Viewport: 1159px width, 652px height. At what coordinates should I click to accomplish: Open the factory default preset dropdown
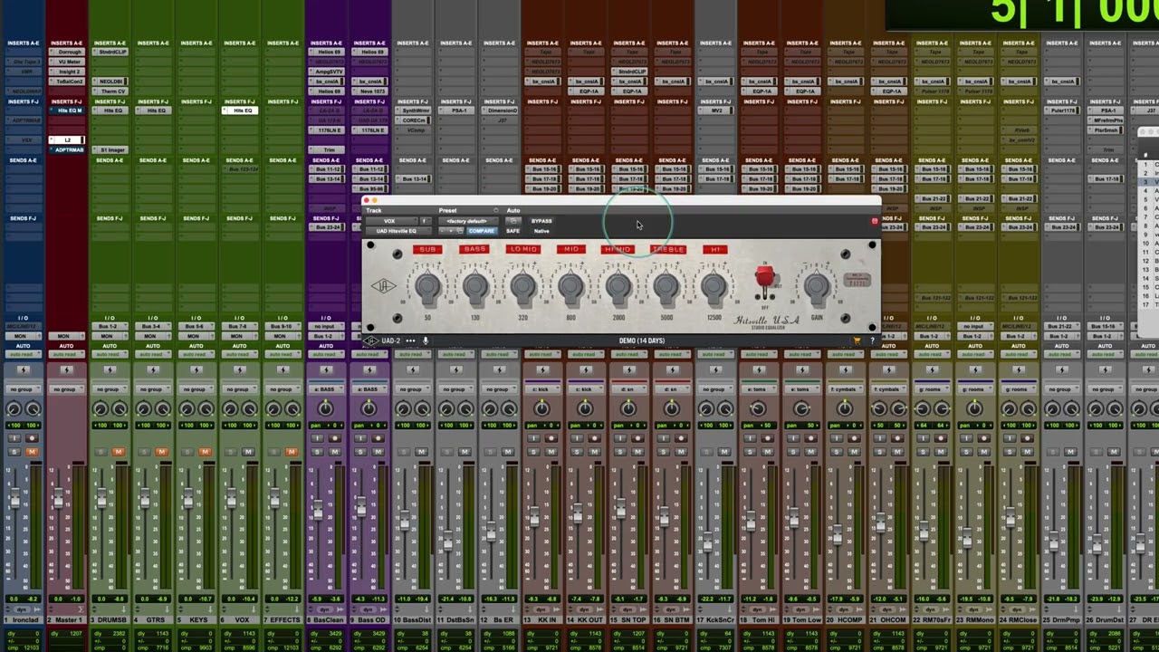coord(467,221)
